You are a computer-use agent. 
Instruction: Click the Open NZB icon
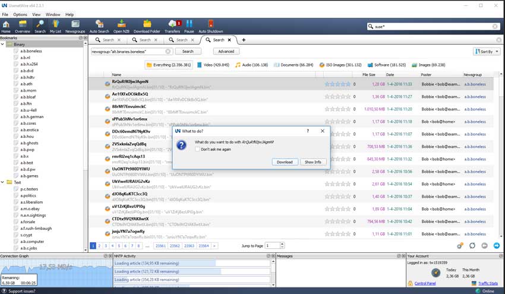(121, 26)
